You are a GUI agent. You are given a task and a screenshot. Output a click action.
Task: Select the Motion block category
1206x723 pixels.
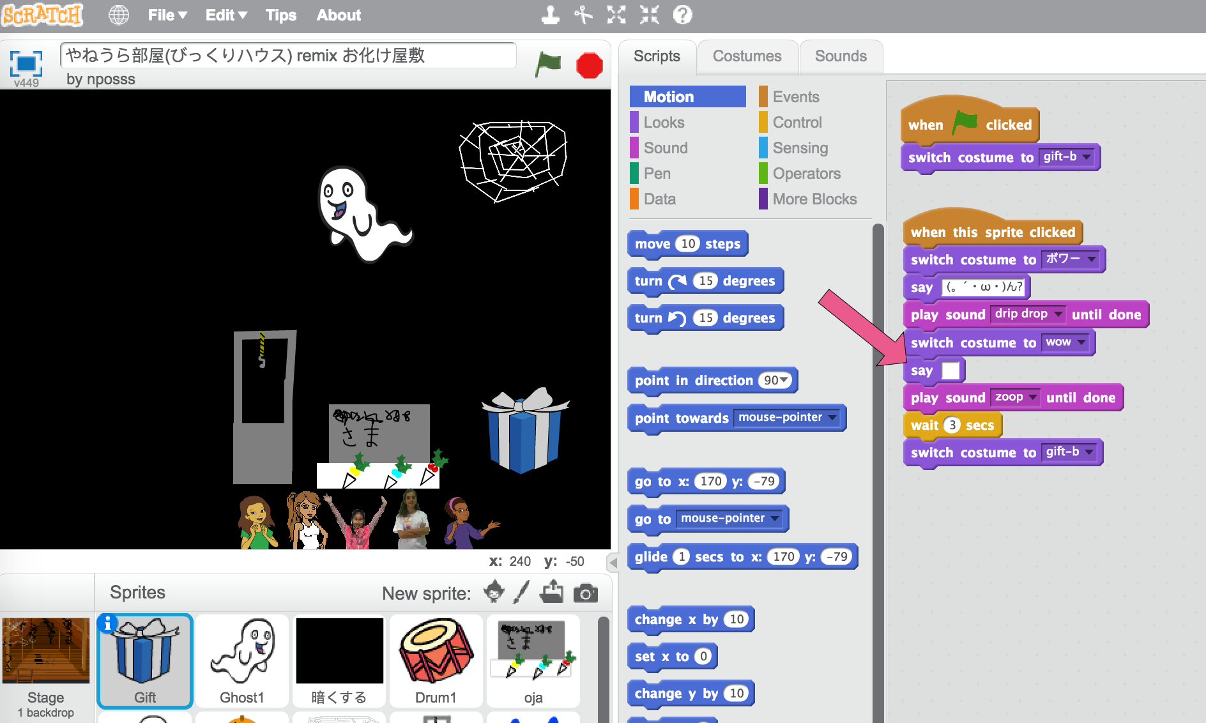click(x=687, y=96)
